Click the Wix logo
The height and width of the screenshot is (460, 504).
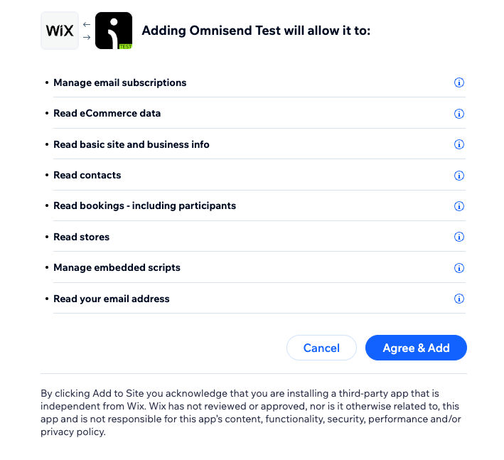coord(60,31)
